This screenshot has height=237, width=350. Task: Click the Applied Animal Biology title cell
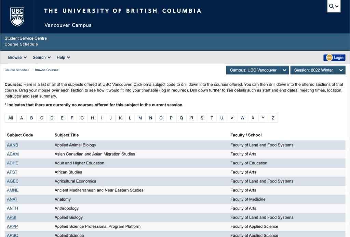coord(75,145)
